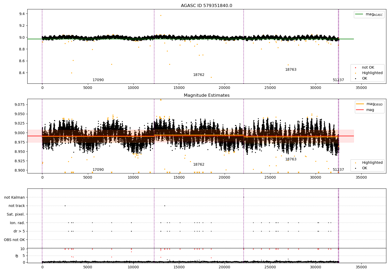Image resolution: width=390 pixels, height=273 pixels.
Task: Click obsid label 18762 in Magnitude Estimates plot
Action: click(199, 164)
